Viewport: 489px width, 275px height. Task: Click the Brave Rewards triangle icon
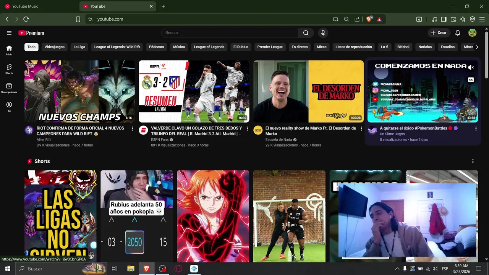pyautogui.click(x=379, y=19)
